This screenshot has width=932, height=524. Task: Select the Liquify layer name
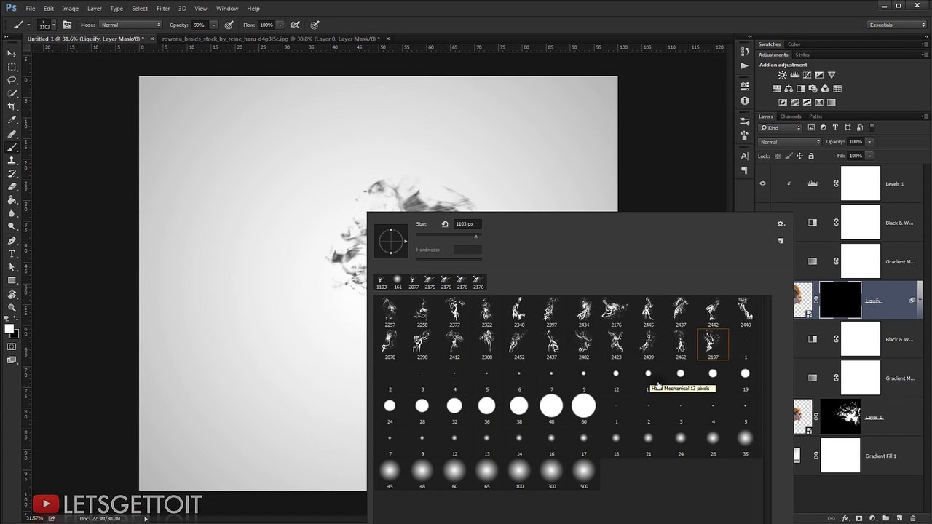(873, 301)
